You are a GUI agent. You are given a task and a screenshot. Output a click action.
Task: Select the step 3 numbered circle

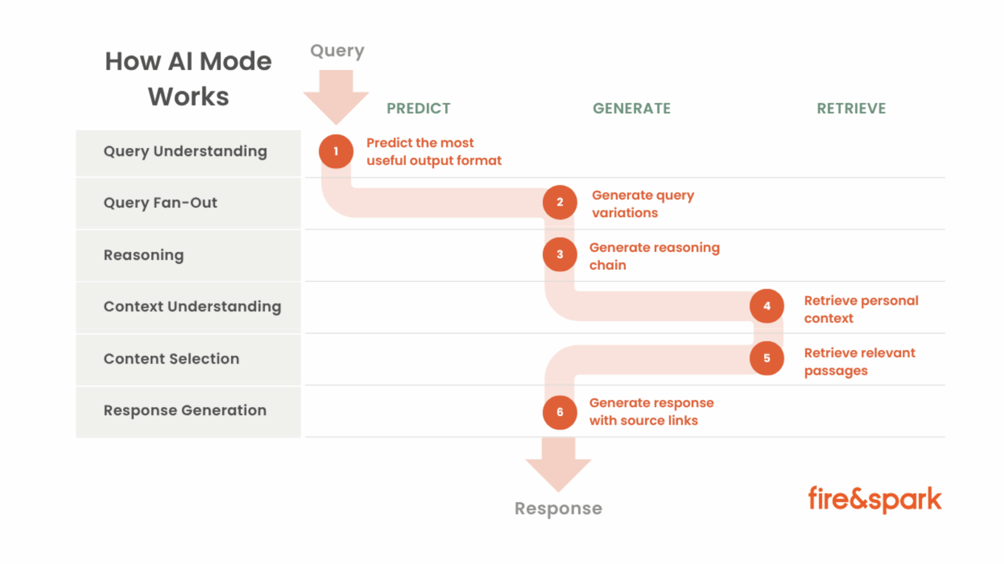[560, 254]
